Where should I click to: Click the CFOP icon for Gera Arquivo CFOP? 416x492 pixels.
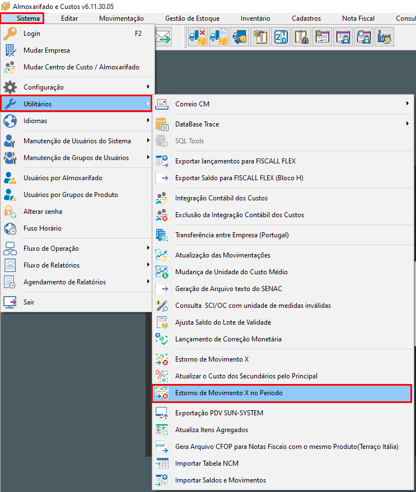[162, 447]
